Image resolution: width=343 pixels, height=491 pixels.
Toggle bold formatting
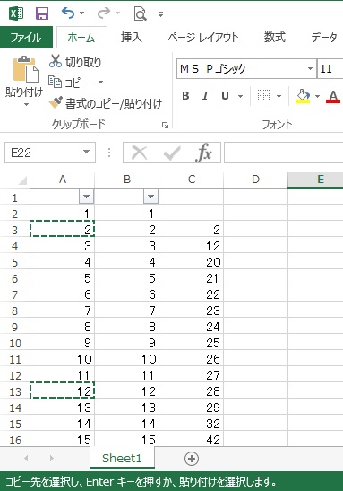coord(185,96)
